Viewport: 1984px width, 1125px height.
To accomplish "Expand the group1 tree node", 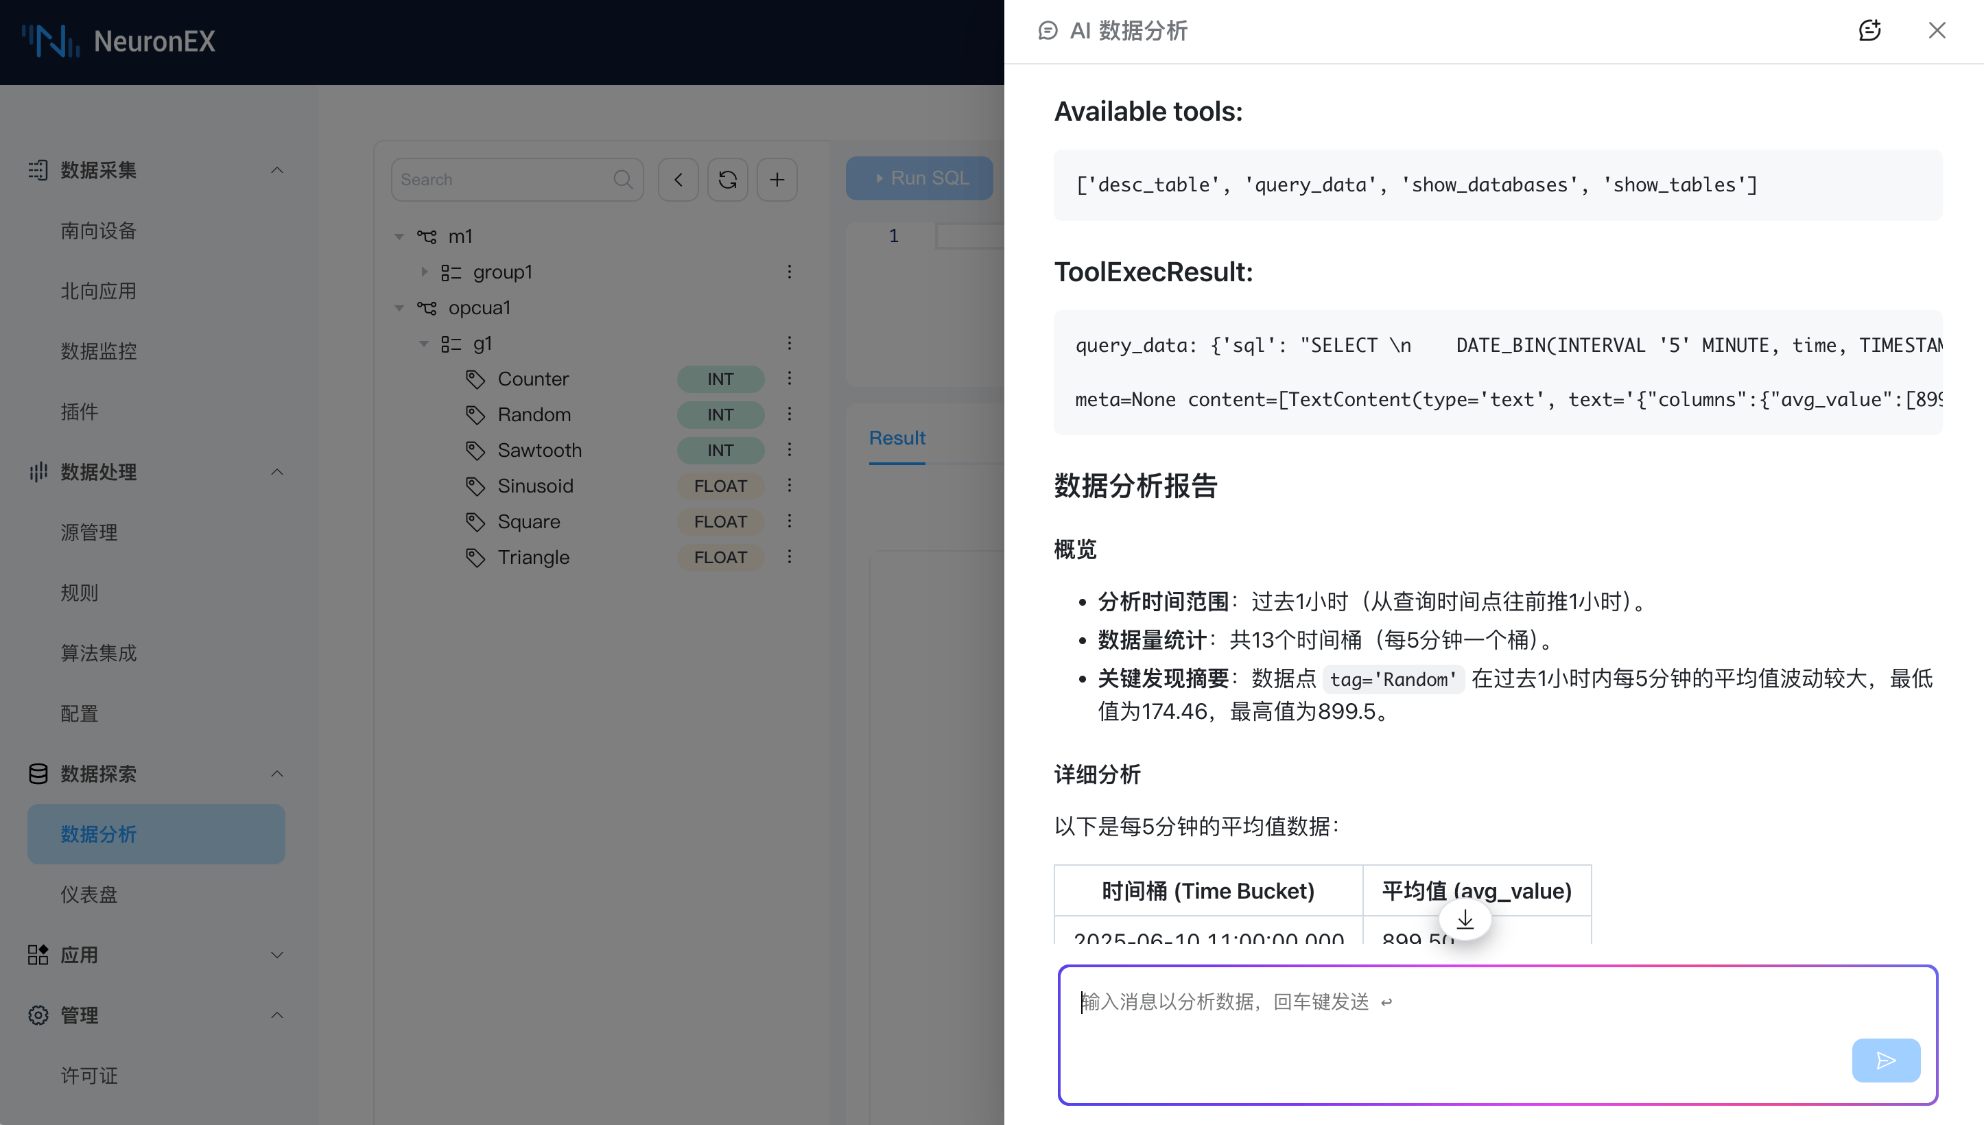I will point(424,272).
